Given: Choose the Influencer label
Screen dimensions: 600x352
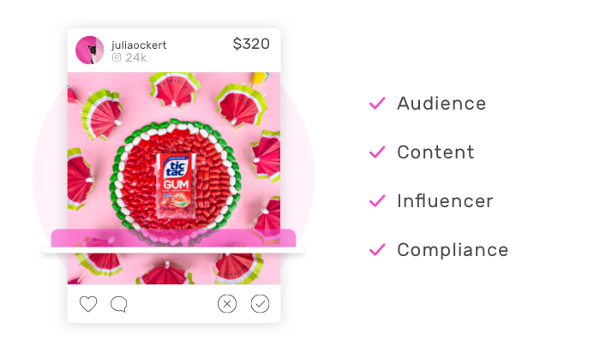Looking at the screenshot, I should (x=445, y=201).
